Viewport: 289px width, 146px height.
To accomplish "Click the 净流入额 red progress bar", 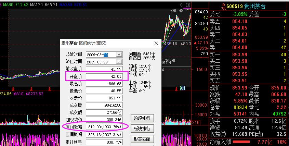I will [x=241, y=142].
